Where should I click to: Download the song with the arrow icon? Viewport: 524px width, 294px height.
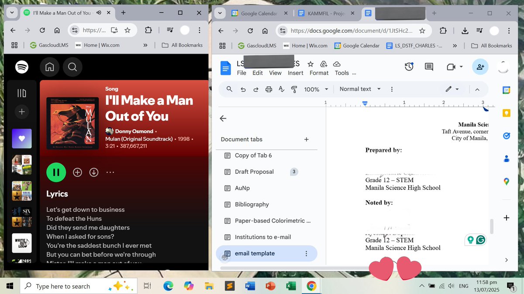pos(93,172)
